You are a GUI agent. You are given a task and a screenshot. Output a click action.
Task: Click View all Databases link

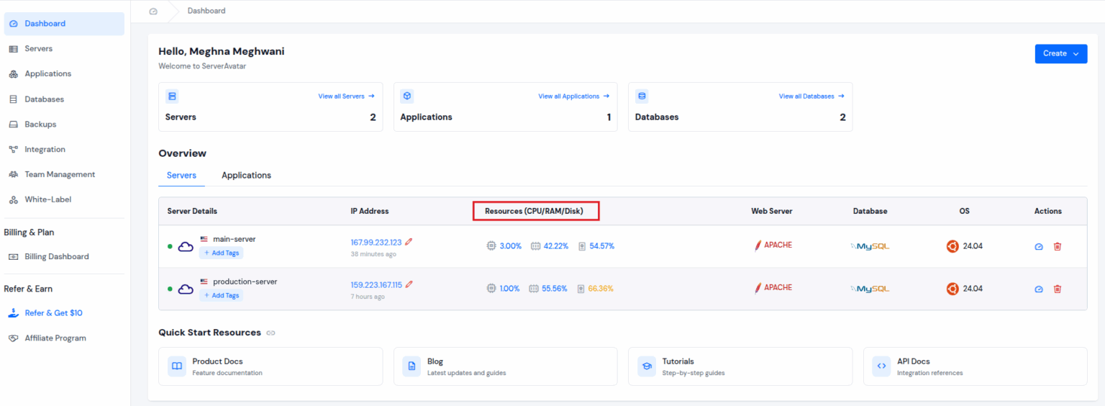pyautogui.click(x=811, y=96)
